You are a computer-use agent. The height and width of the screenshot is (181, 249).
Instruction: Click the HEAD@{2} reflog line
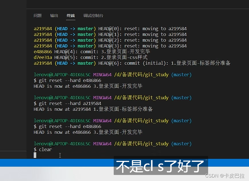[110, 40]
